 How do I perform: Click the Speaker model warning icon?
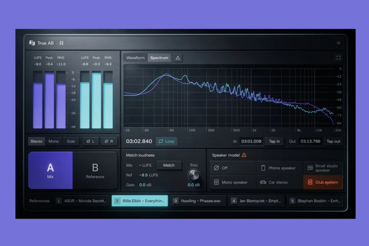pos(244,155)
